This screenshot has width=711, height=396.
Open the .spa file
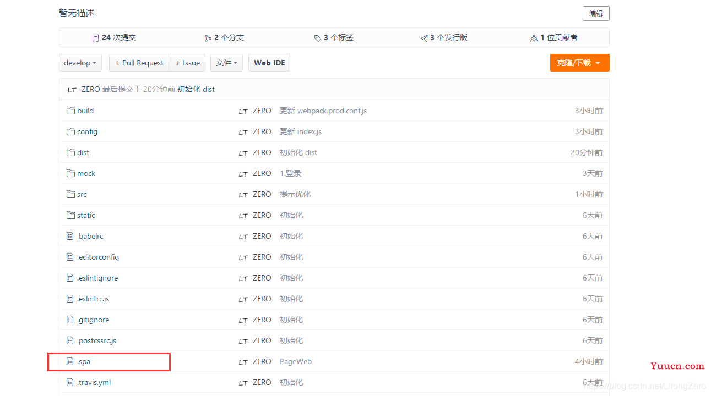point(84,361)
